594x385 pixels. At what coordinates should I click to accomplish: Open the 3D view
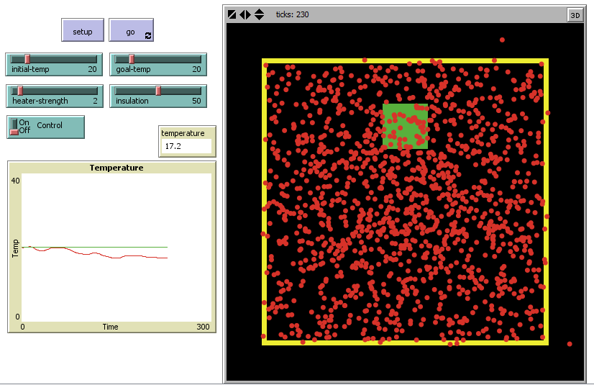[575, 15]
